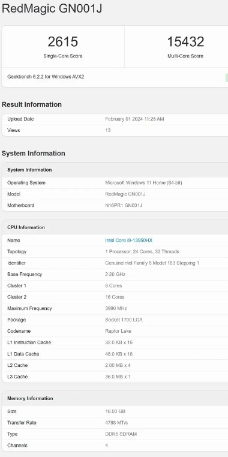Click the RedMagic GN001J page title
228x457 pixels.
coord(52,8)
